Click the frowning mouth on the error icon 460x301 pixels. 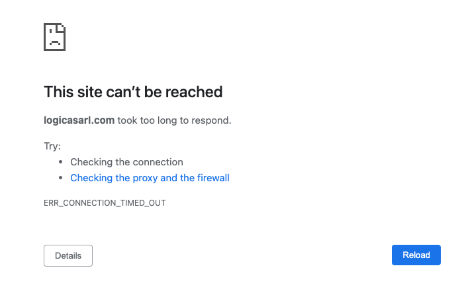pyautogui.click(x=54, y=43)
